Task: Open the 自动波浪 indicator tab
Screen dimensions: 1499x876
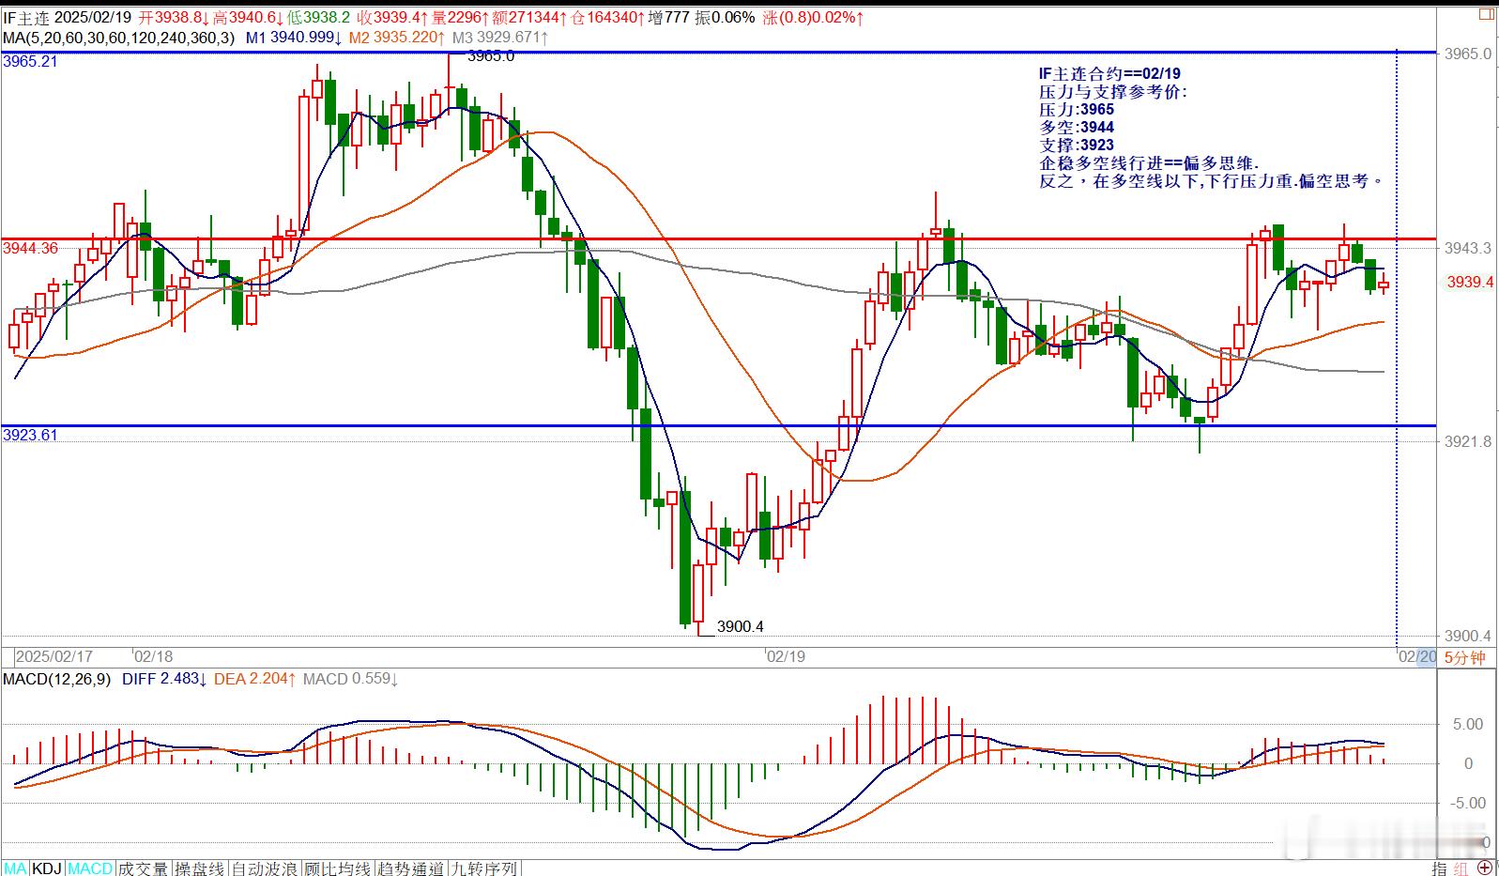Action: tap(265, 868)
